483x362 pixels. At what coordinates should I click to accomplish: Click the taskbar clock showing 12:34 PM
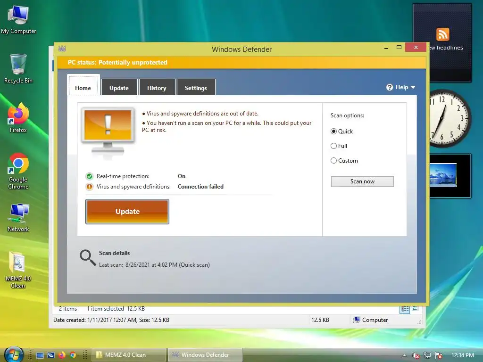pos(463,355)
